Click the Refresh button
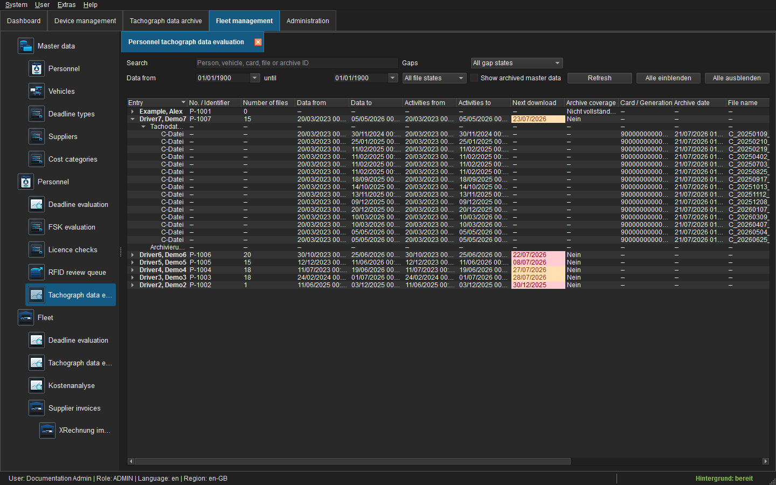The height and width of the screenshot is (485, 776). point(600,78)
